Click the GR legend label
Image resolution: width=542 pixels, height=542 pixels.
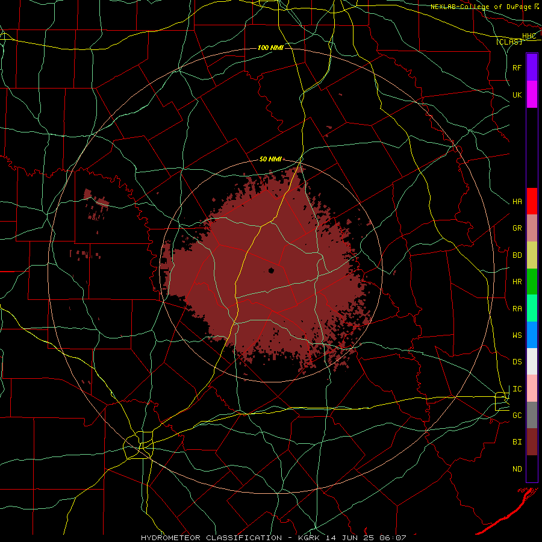(x=517, y=228)
